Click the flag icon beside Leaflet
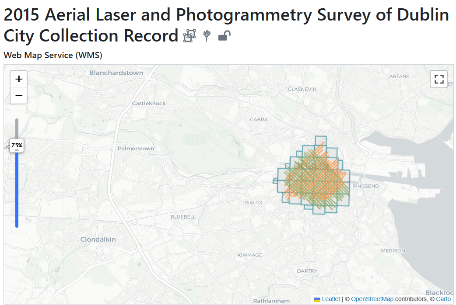 (317, 299)
